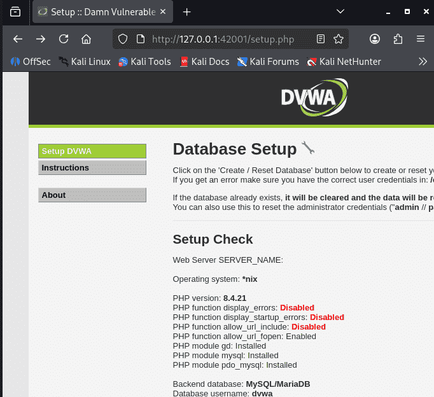Viewport: 434px width, 397px height.
Task: Open the Firefox application hamburger menu
Action: [421, 39]
